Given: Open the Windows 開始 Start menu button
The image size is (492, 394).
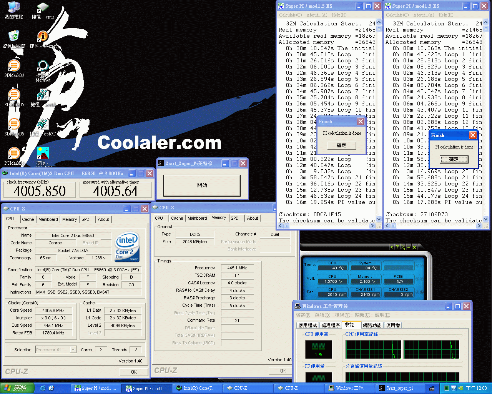Looking at the screenshot, I should pyautogui.click(x=17, y=388).
